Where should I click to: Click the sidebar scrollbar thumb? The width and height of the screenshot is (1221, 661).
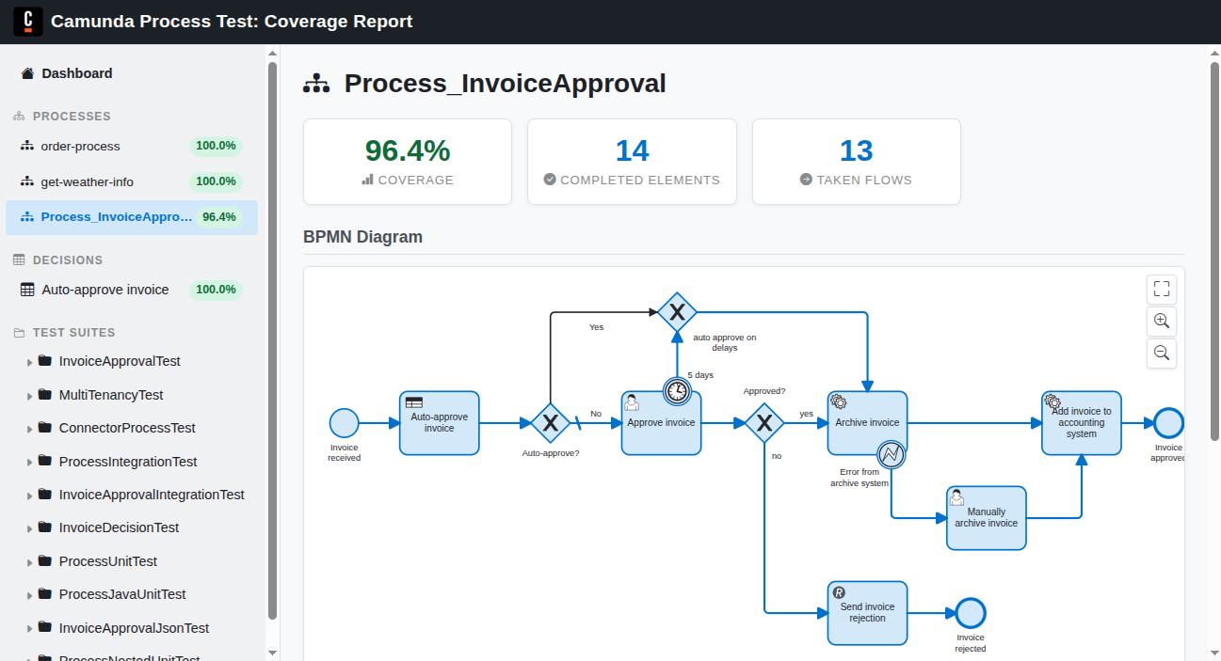[272, 340]
